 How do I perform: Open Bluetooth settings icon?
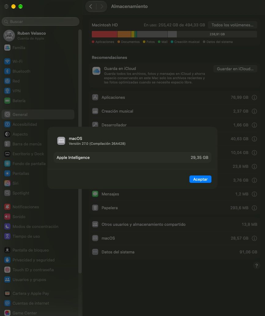click(7, 71)
